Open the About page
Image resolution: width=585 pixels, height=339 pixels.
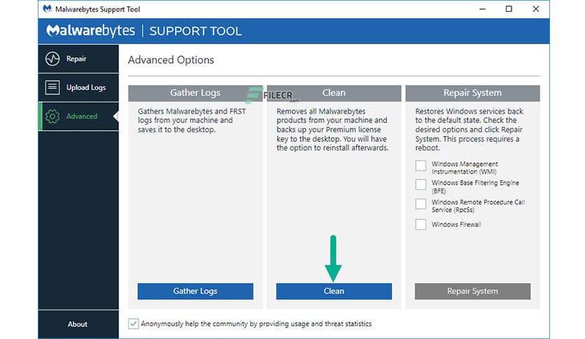[78, 324]
